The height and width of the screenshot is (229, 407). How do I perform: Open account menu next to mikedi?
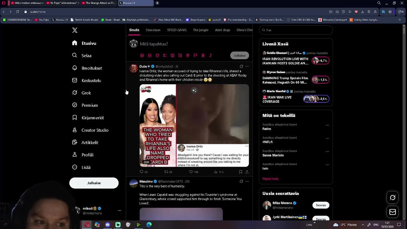tap(120, 211)
